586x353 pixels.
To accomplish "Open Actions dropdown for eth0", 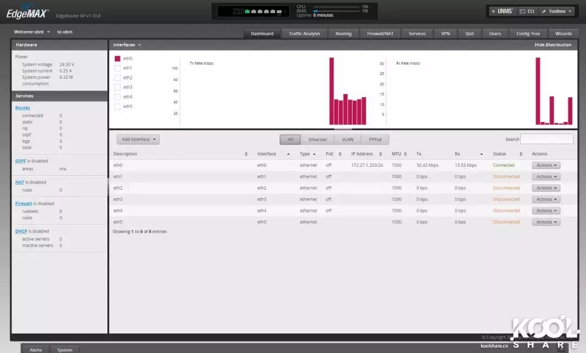I will 546,165.
